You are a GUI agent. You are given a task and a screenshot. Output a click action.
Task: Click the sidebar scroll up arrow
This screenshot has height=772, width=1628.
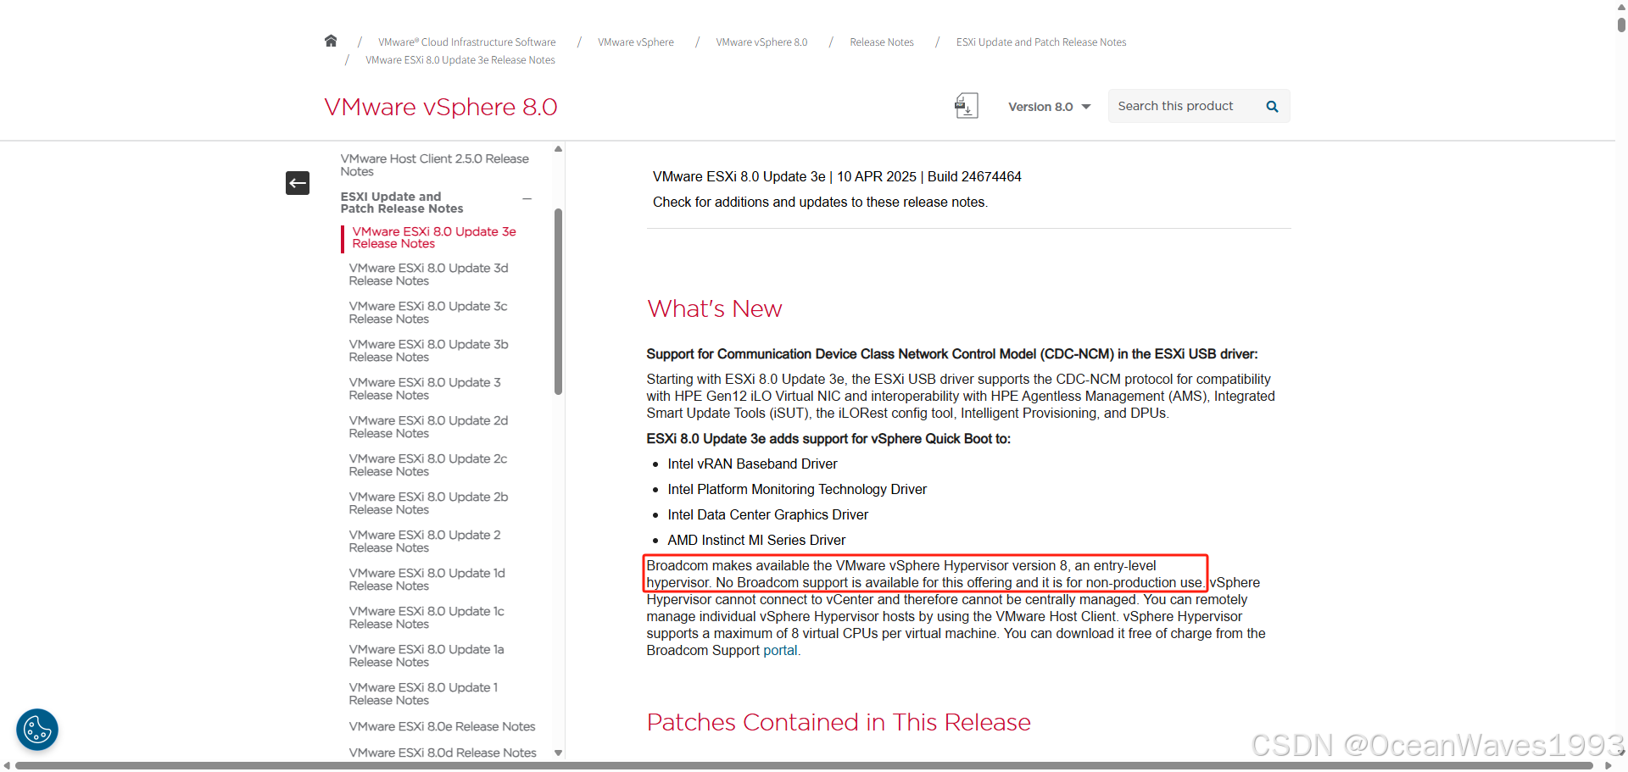(x=558, y=149)
